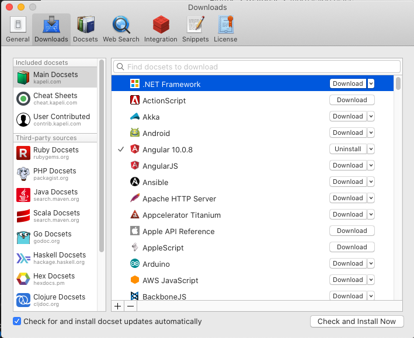Focus the Find docsets to download field
Image resolution: width=414 pixels, height=338 pixels.
tap(257, 67)
